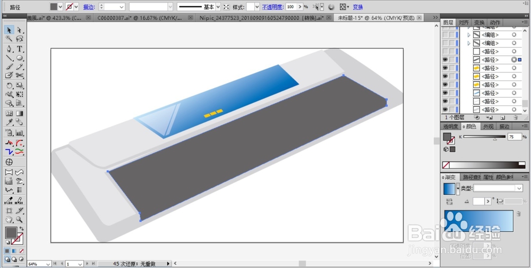Click the 不透明度 link in control bar
This screenshot has width=531, height=268.
click(272, 7)
